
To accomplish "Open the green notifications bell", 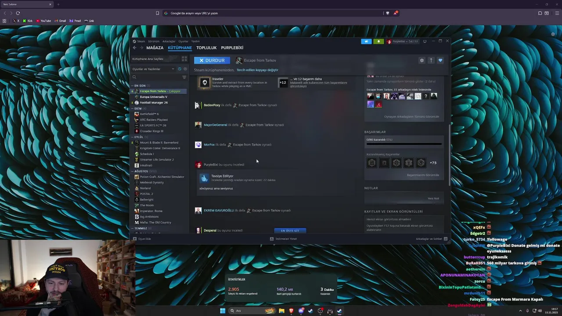I will 378,41.
